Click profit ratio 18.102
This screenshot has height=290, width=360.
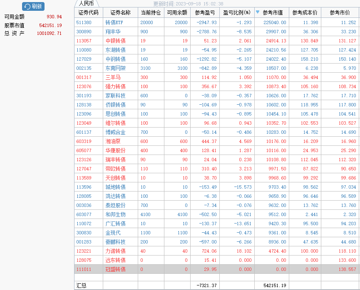click(x=244, y=251)
